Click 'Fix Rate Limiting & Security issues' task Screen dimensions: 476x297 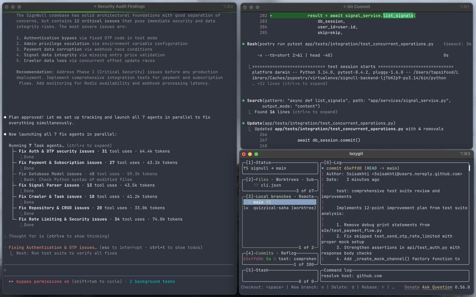(63, 219)
